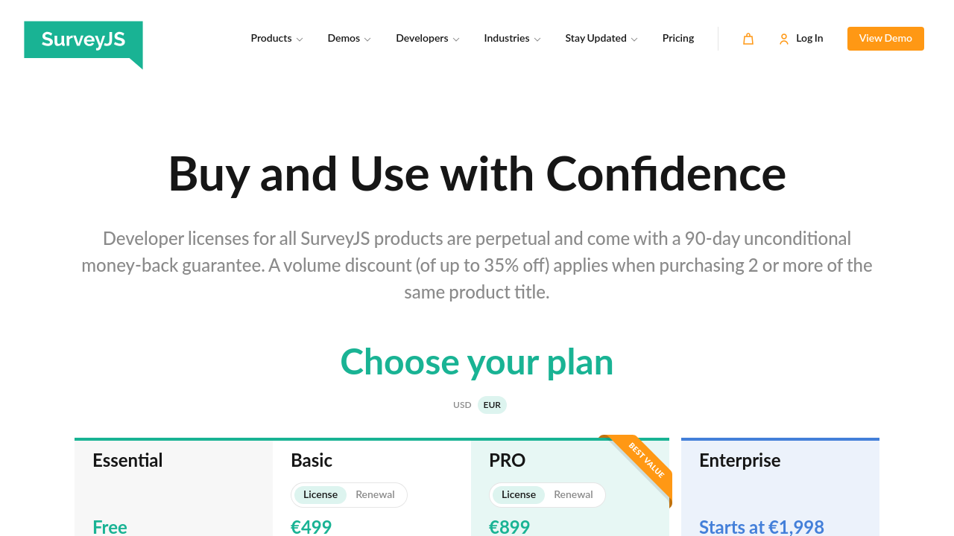Open the Industries dropdown menu

click(x=512, y=39)
